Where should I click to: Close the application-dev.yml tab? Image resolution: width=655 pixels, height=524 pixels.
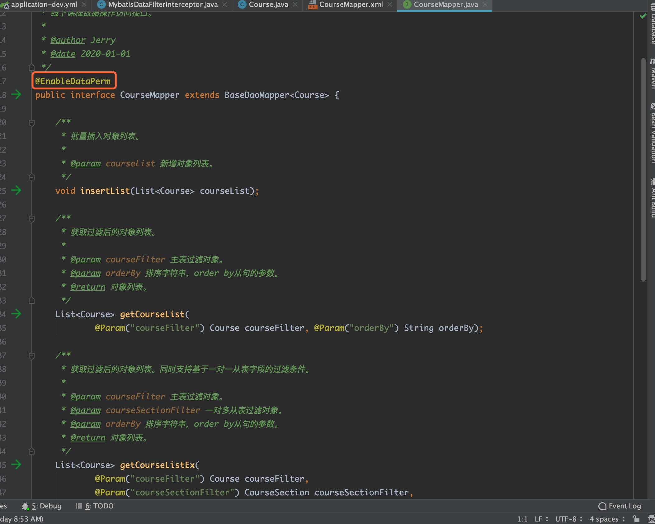[84, 4]
